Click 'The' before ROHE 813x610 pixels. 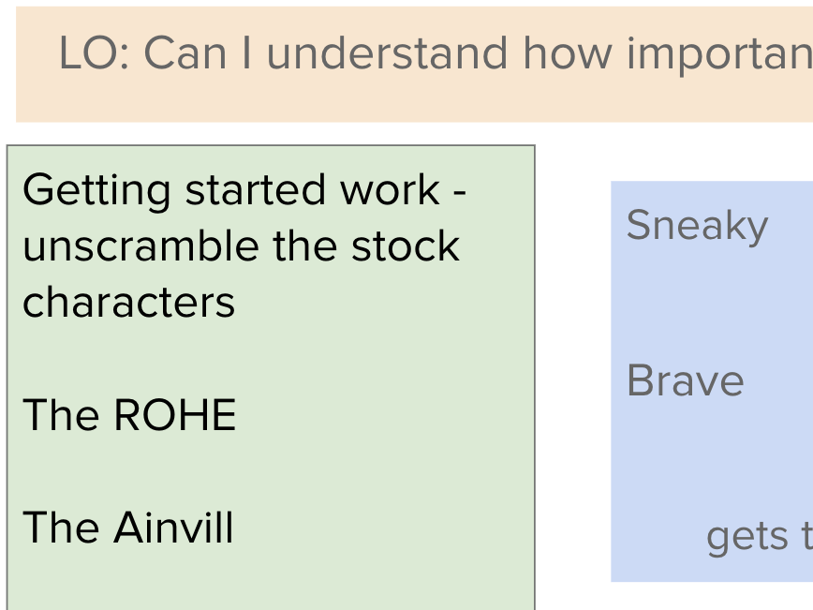[61, 415]
